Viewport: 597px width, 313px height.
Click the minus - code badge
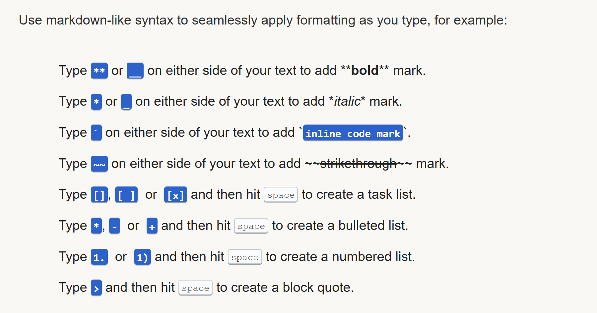pyautogui.click(x=114, y=226)
